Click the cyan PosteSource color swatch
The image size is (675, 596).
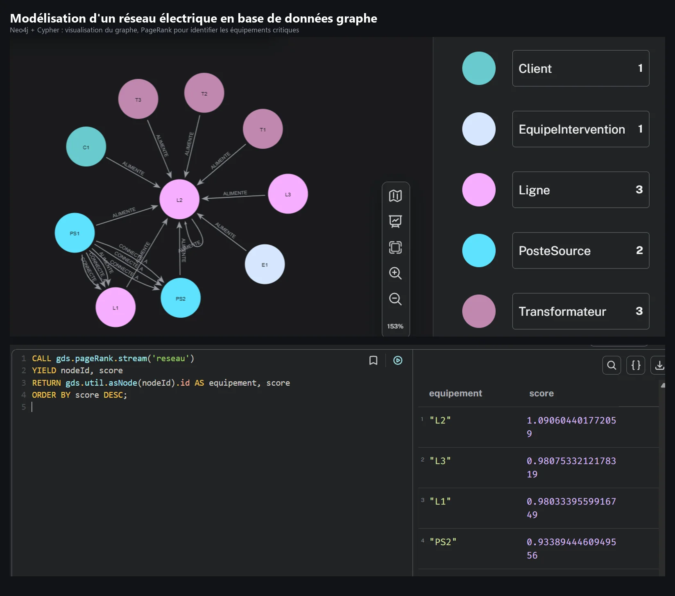(x=479, y=250)
